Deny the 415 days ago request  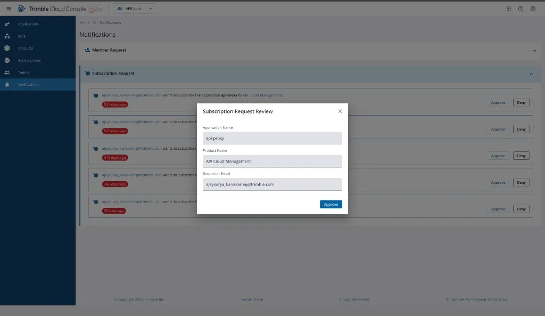tap(521, 156)
